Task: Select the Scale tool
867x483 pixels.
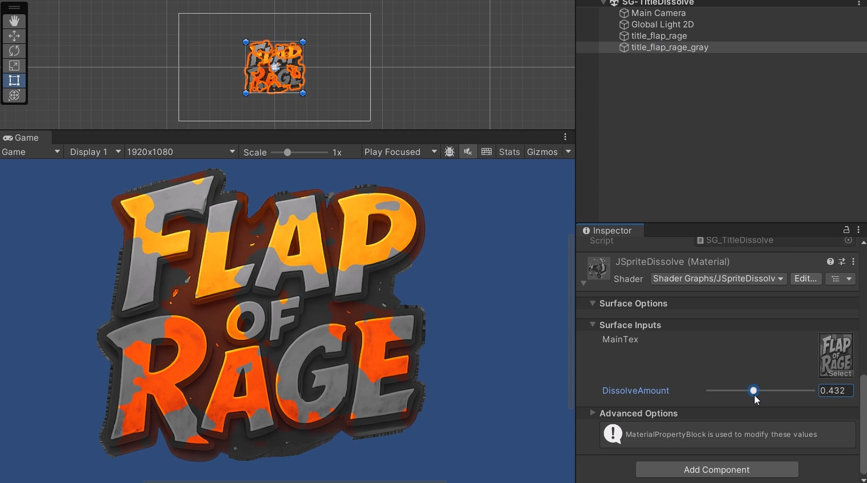Action: tap(14, 66)
